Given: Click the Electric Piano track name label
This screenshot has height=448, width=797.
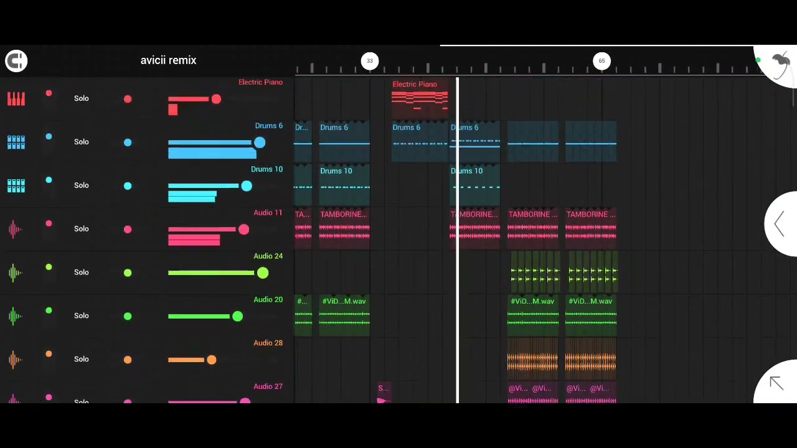Looking at the screenshot, I should (x=260, y=82).
